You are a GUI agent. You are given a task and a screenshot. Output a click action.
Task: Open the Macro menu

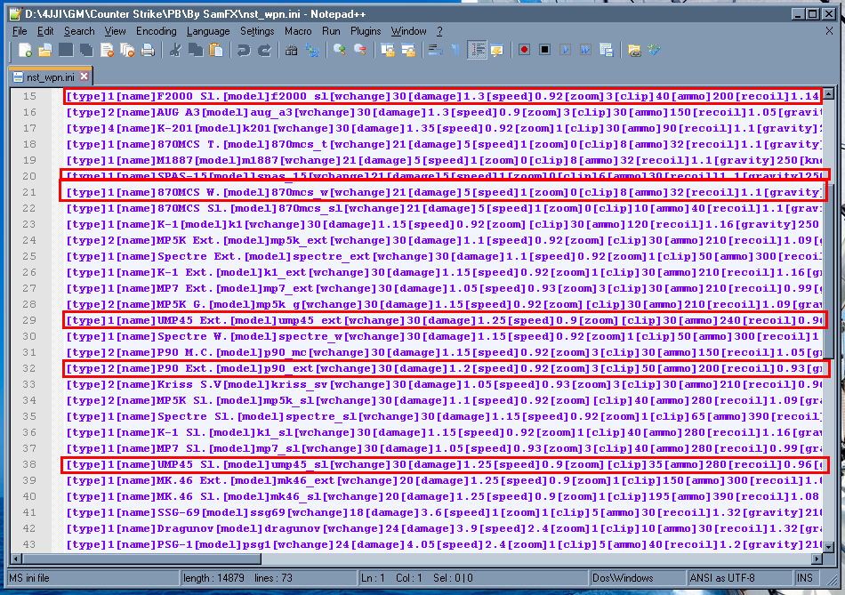click(x=298, y=31)
